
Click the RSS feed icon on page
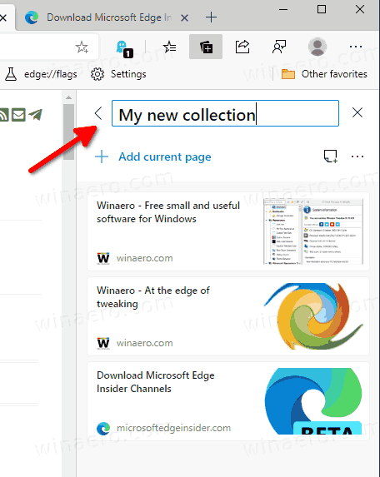coord(4,115)
